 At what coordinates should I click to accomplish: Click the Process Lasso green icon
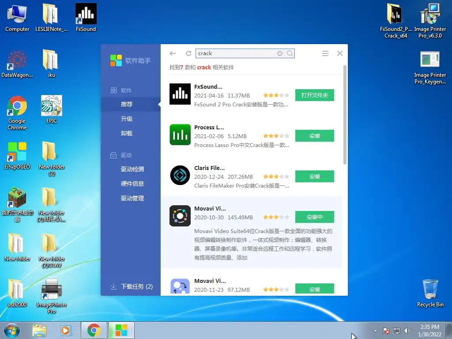[180, 135]
